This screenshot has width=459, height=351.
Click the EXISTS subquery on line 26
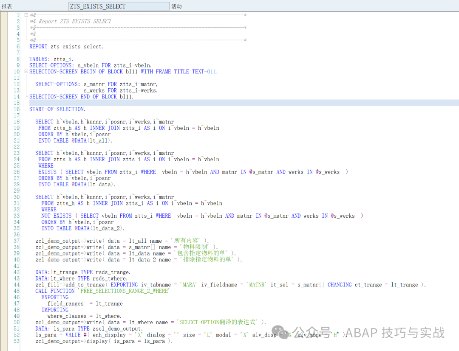(193, 172)
